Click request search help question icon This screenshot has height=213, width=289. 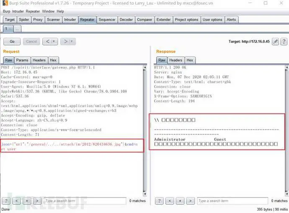click(6, 201)
